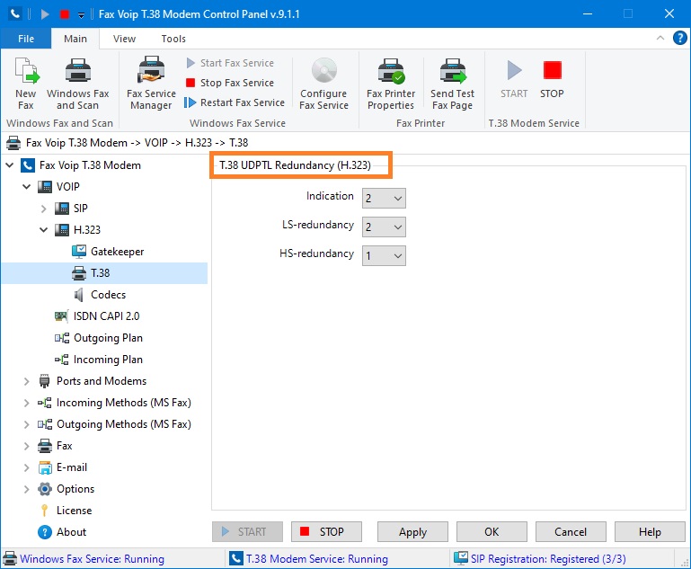Select ISDN CAPI 2.0 item
The height and width of the screenshot is (569, 691).
click(106, 316)
